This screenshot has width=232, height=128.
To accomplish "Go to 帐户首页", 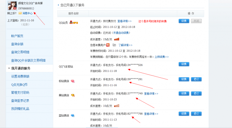I will (x=17, y=36).
